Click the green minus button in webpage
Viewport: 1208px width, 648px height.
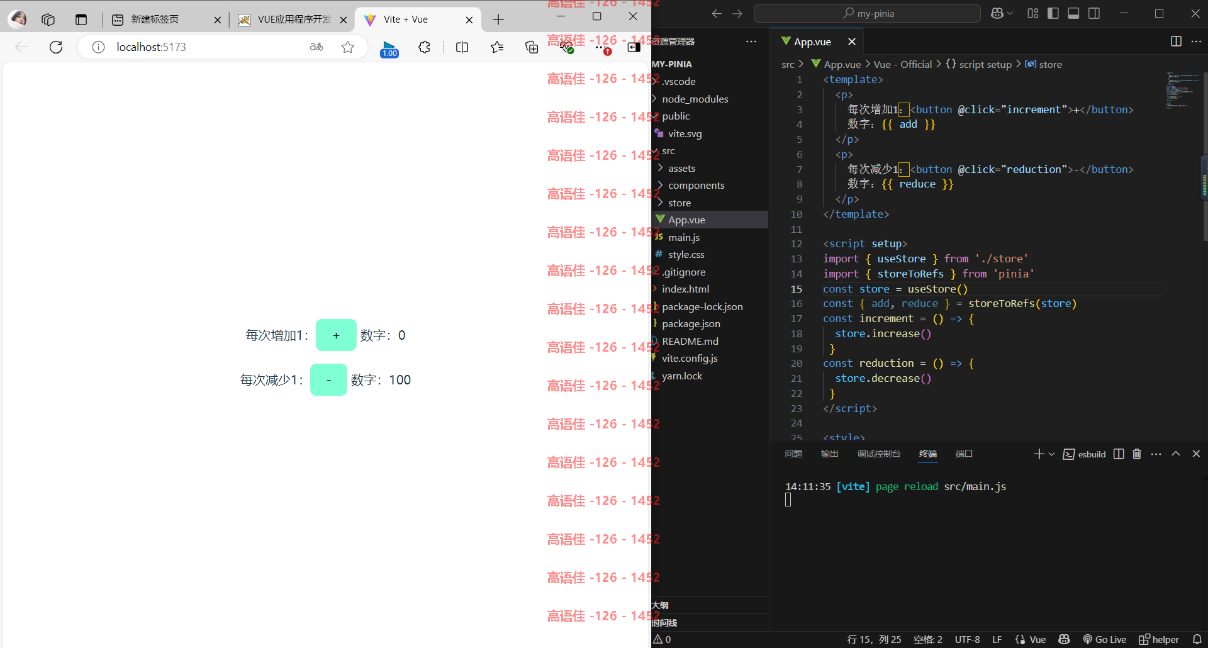coord(328,380)
